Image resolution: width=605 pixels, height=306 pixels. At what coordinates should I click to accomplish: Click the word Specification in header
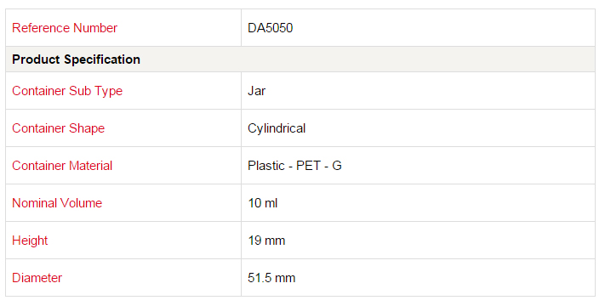click(x=102, y=59)
